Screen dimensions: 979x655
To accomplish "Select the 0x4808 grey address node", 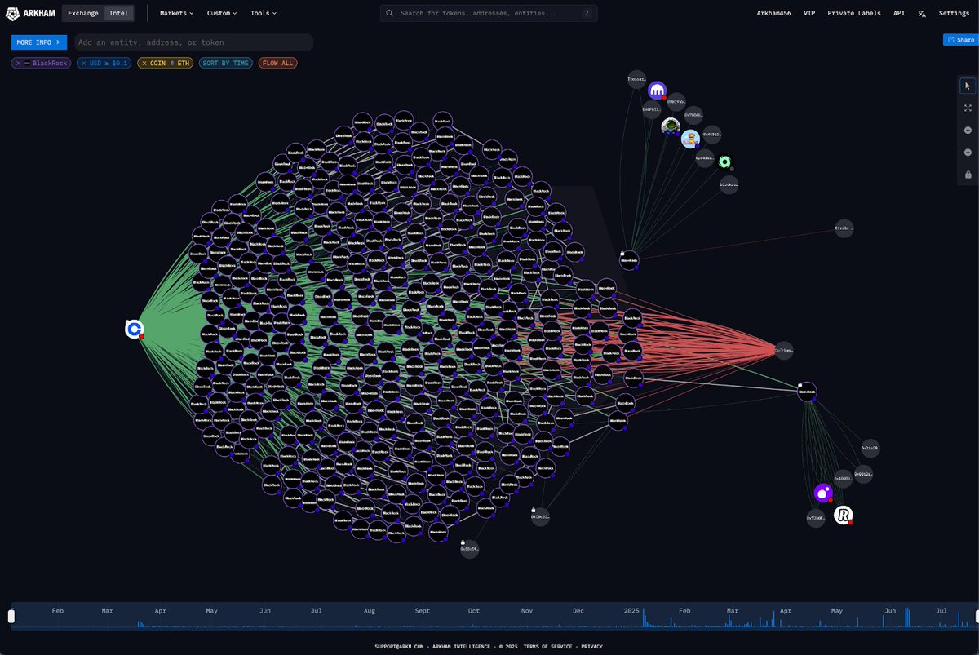I will coord(843,479).
